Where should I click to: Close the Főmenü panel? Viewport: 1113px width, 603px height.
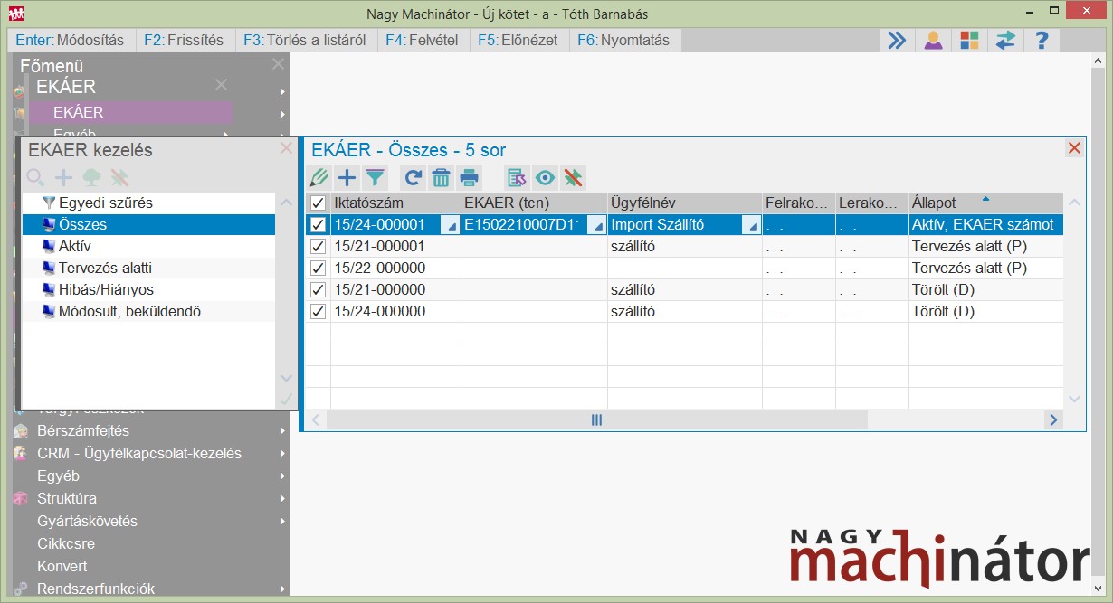(278, 64)
